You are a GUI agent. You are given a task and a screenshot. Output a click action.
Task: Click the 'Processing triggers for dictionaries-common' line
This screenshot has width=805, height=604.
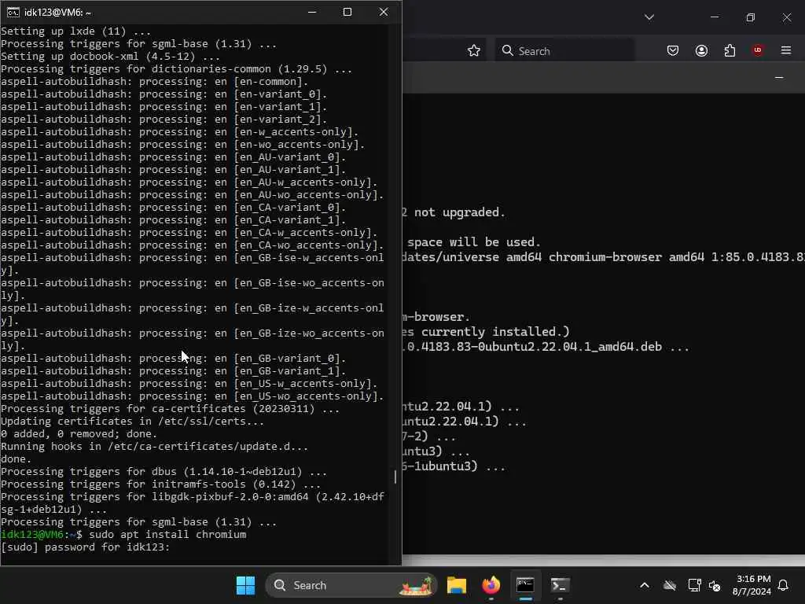[x=177, y=69]
